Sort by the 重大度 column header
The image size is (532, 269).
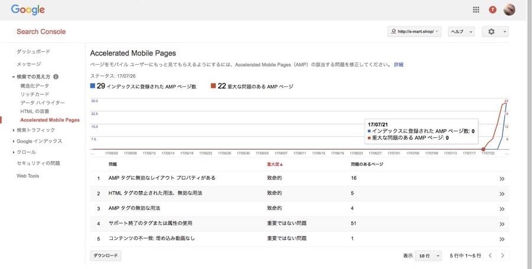tap(275, 165)
